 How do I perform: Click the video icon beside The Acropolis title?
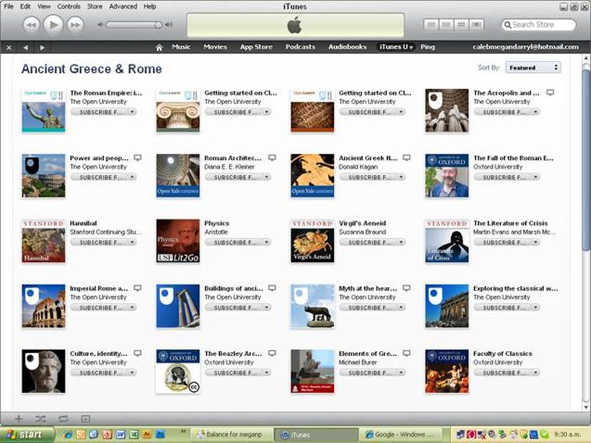550,93
